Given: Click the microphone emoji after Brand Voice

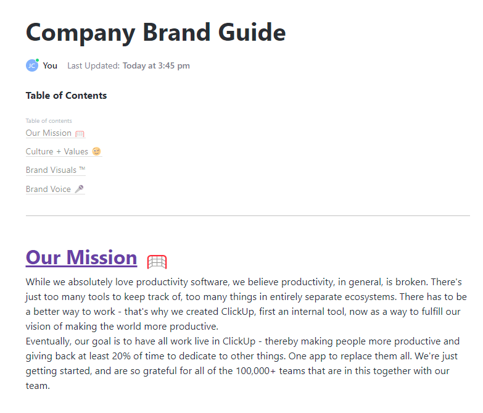Looking at the screenshot, I should [x=79, y=189].
